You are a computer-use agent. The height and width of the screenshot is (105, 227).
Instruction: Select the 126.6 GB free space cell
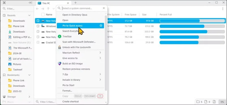click(129, 43)
